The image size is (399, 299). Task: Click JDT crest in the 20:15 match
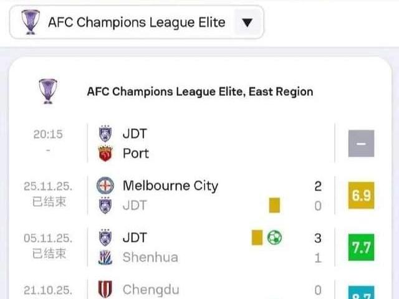pos(105,133)
